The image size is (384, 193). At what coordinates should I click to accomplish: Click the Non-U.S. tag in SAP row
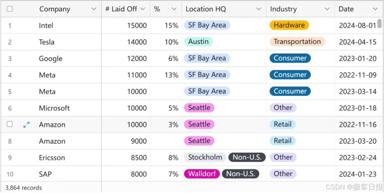tap(240, 174)
